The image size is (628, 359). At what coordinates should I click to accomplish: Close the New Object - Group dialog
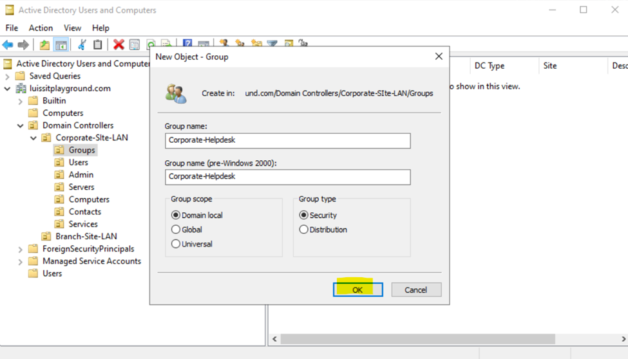coord(439,57)
